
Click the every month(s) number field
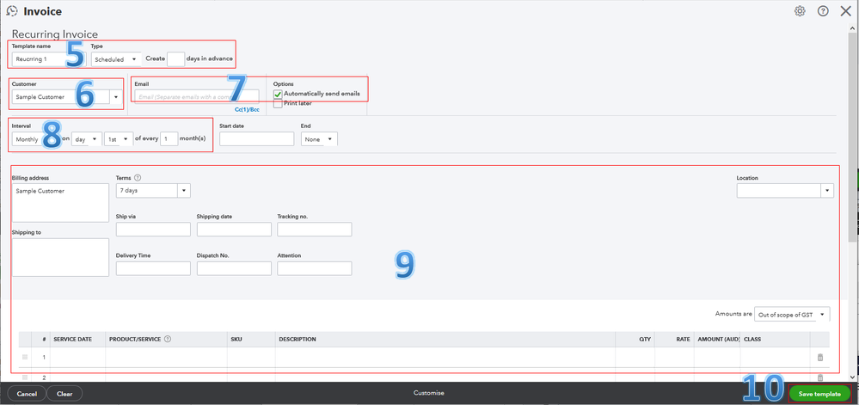pos(169,139)
